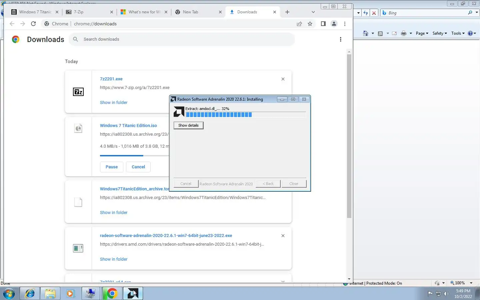Click the Search downloads field
Viewport: 480px width, 300px height.
coord(182,39)
